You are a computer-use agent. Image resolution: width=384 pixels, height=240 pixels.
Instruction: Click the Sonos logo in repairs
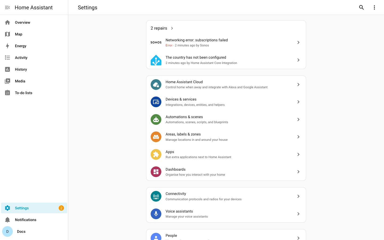point(156,42)
